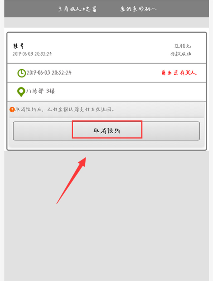This screenshot has height=281, width=213.
Task: Click the 门诊部 3楼 location text
Action: (41, 91)
